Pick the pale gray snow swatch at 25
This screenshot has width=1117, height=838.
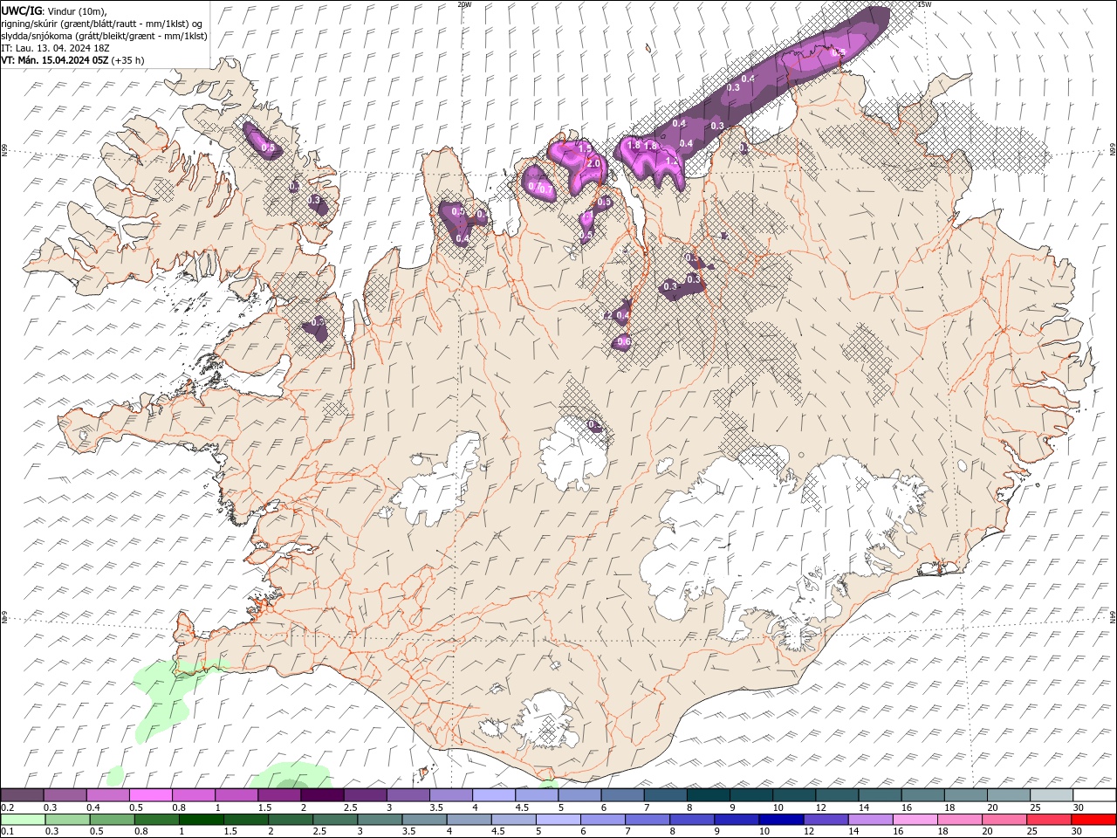point(1052,795)
